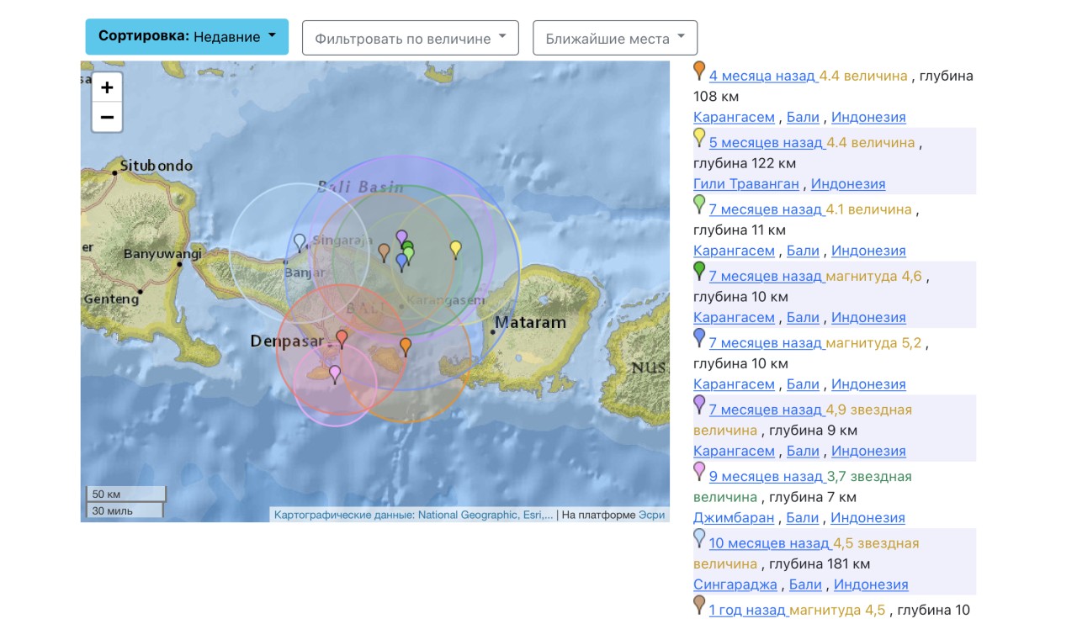Click light blue pin beside 10 месяцев назад entry

[x=699, y=538]
